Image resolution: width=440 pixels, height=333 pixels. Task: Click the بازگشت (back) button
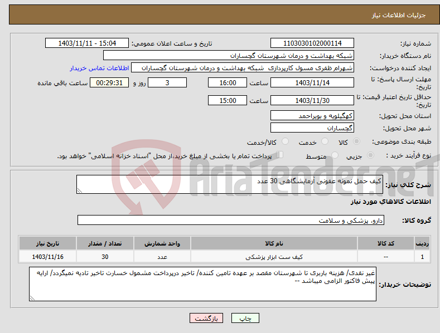206,318
